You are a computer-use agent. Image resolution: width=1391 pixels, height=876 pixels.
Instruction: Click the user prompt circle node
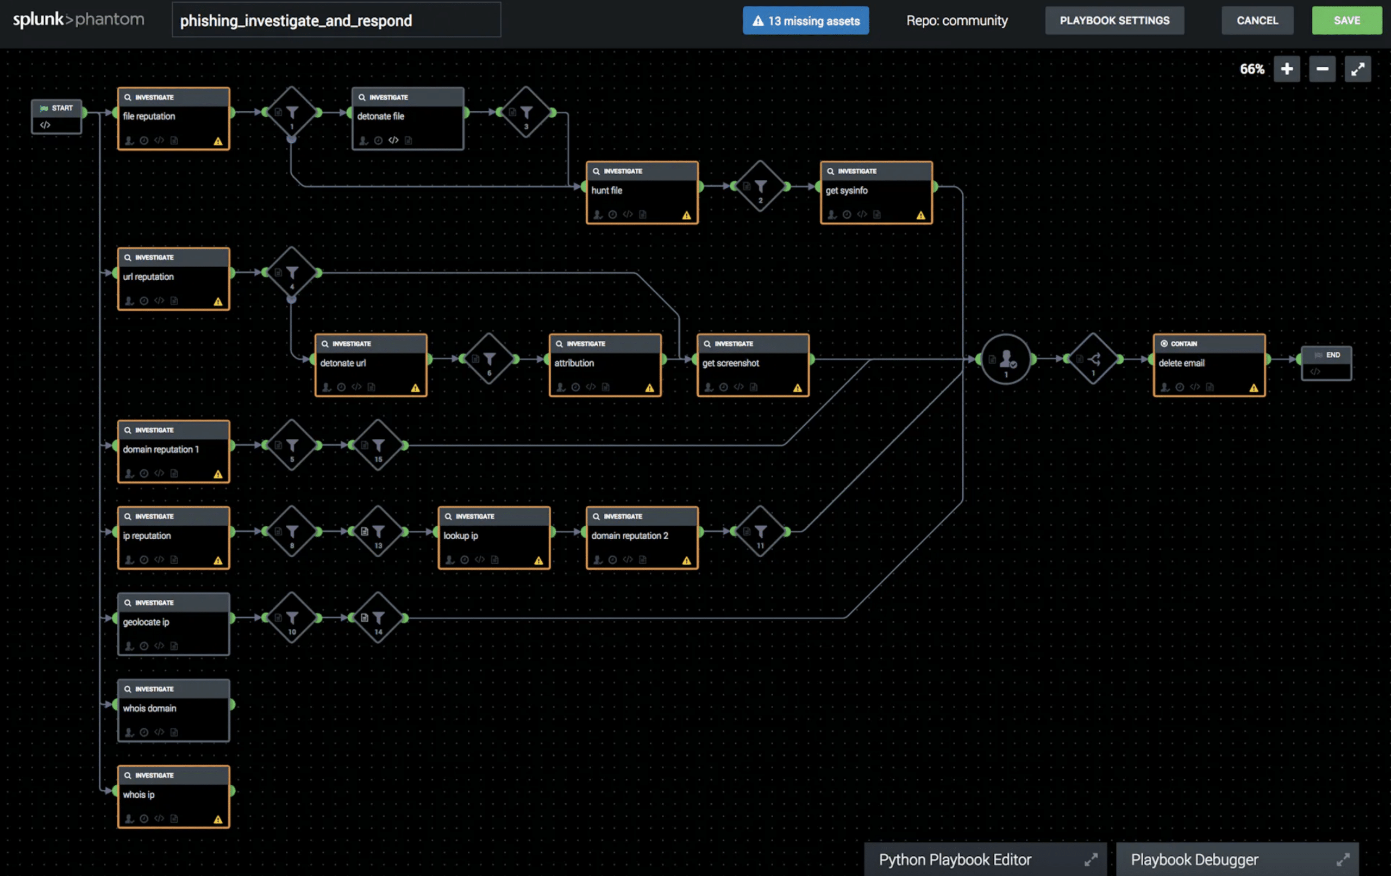click(x=1005, y=359)
